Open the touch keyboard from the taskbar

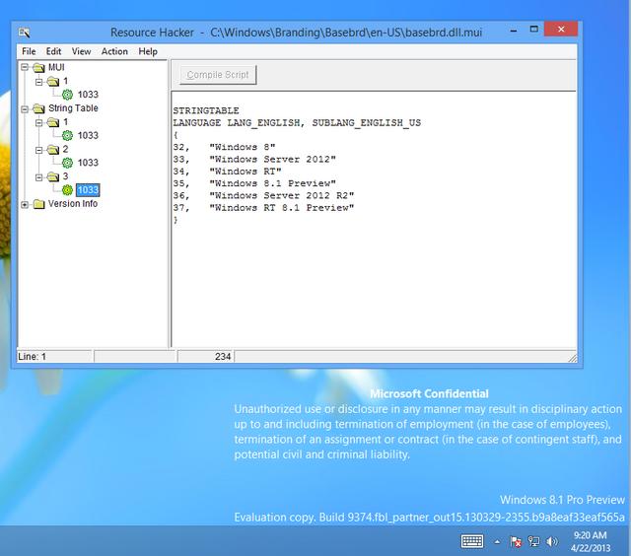(x=471, y=541)
